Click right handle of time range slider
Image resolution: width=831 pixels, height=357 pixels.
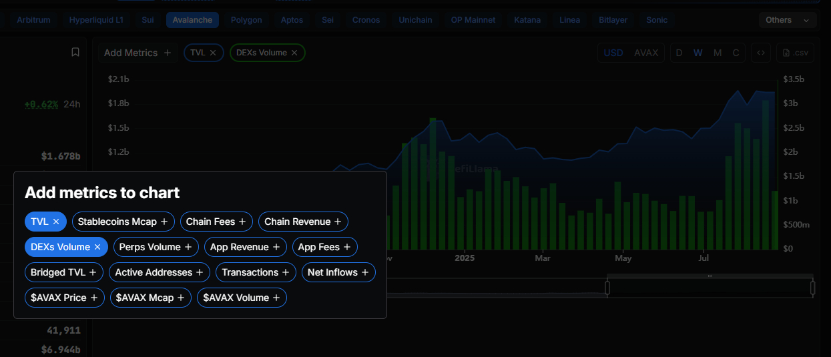click(812, 288)
